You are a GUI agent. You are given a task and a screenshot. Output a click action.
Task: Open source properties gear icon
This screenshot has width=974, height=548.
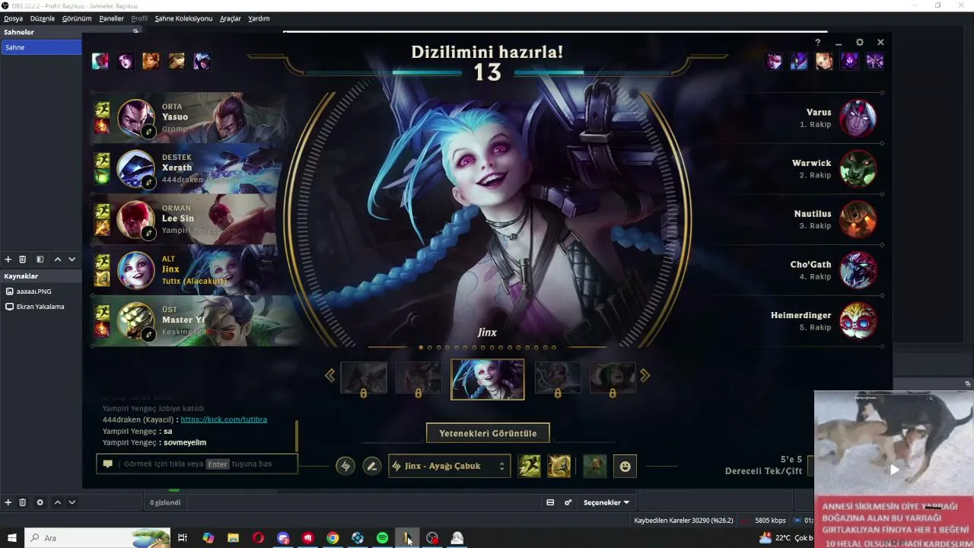[40, 502]
